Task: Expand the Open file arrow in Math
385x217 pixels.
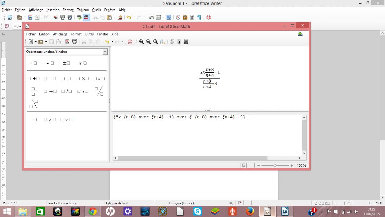Action: click(46, 42)
